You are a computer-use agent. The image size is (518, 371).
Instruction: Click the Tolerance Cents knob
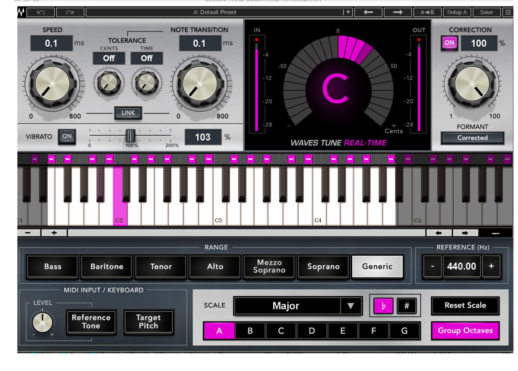(x=108, y=84)
